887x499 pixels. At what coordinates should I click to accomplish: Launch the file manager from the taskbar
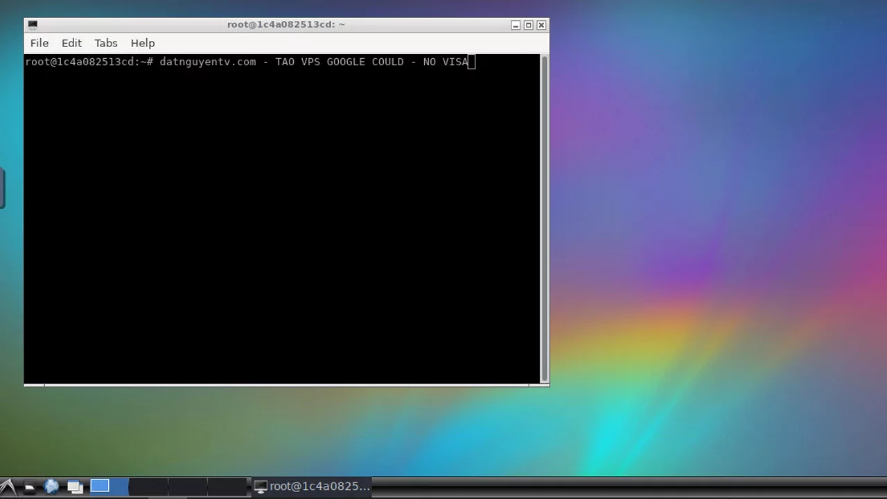[29, 487]
